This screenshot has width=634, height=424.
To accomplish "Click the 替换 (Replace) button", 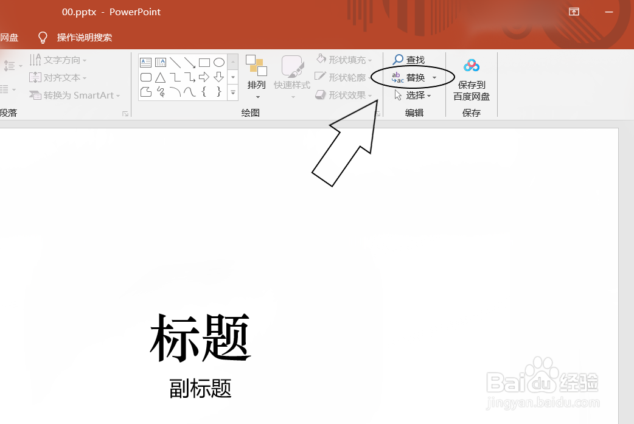I will pos(408,78).
